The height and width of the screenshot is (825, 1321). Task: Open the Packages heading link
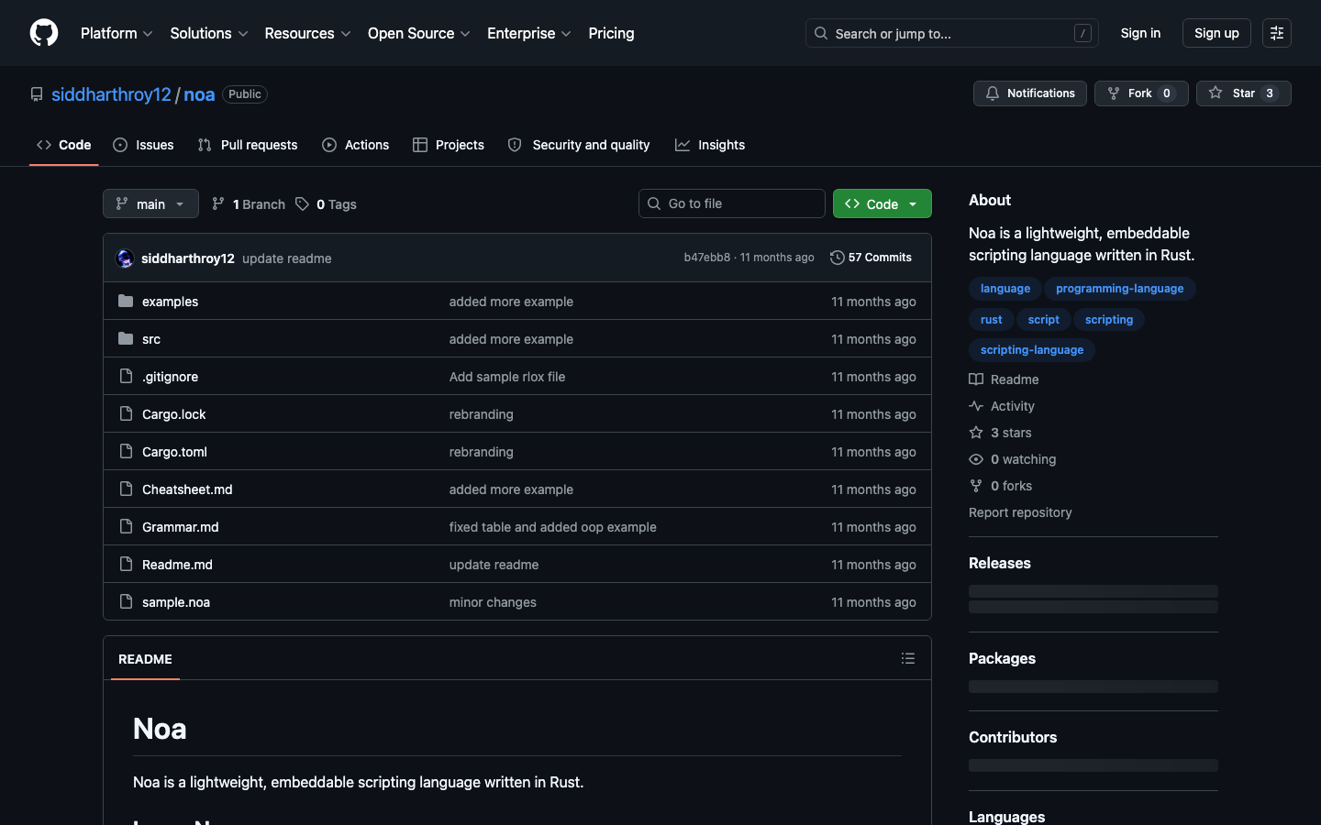pos(1002,658)
